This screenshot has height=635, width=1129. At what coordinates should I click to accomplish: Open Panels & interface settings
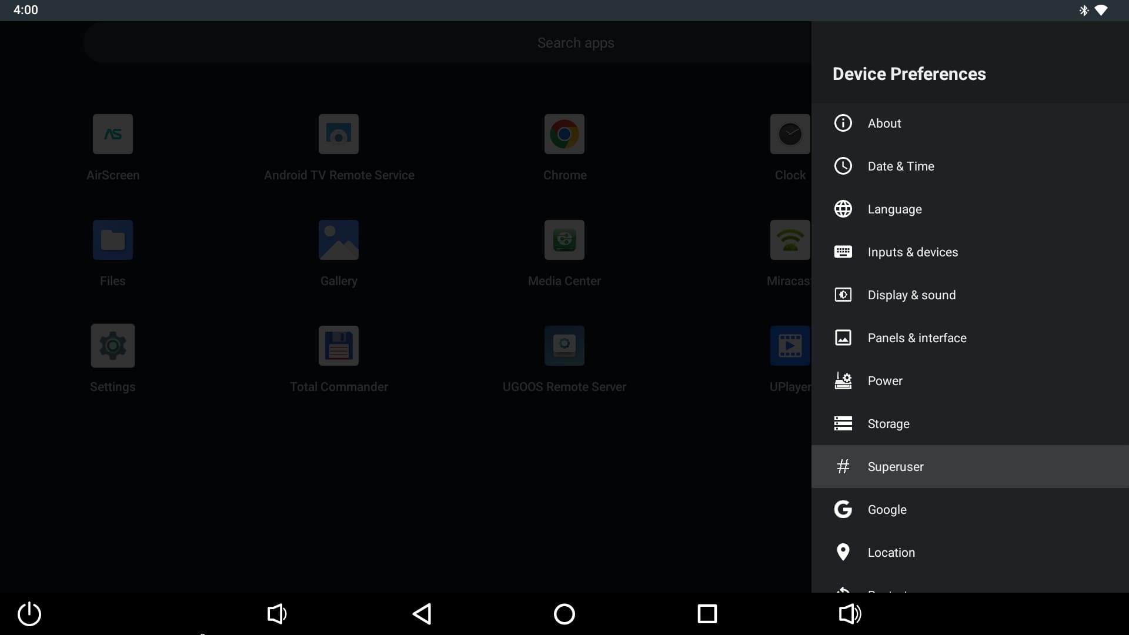916,338
